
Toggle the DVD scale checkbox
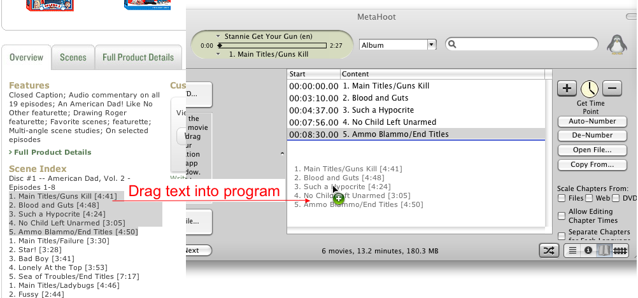[x=616, y=198]
